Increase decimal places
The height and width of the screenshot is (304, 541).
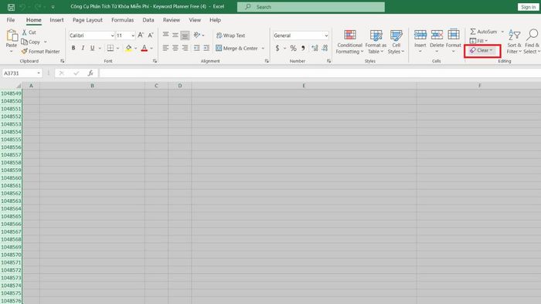pos(315,48)
